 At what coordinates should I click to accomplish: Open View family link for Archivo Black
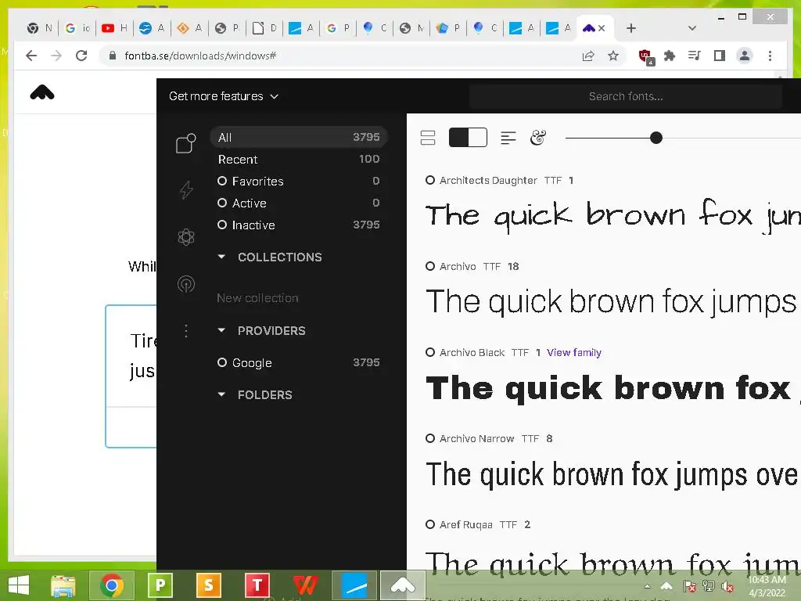point(573,353)
